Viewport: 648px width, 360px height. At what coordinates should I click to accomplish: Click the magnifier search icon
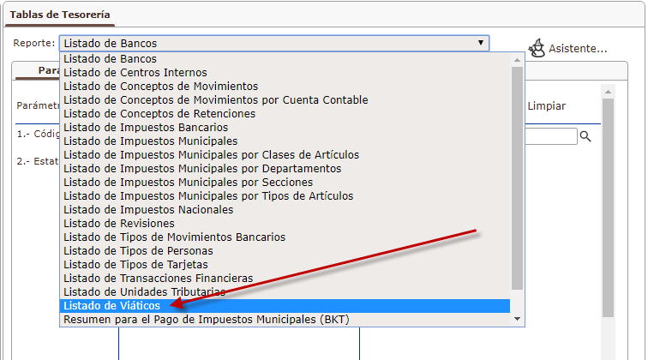point(585,136)
